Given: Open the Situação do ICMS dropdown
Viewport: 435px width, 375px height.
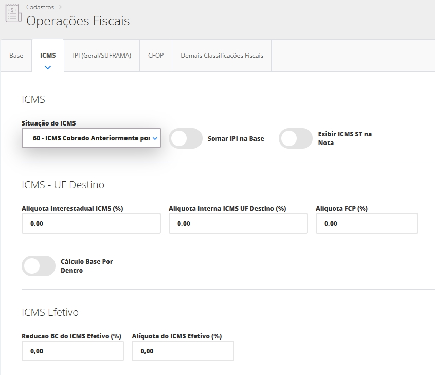Looking at the screenshot, I should tap(91, 138).
